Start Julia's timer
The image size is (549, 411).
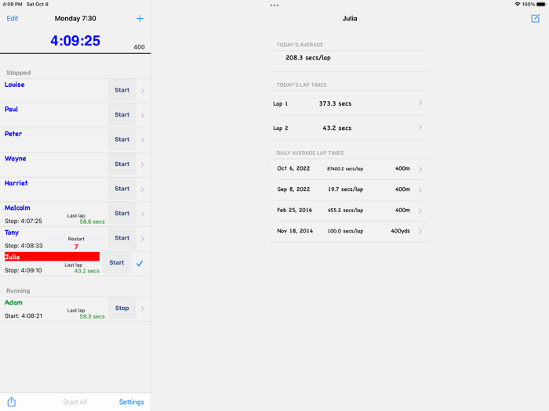[117, 262]
